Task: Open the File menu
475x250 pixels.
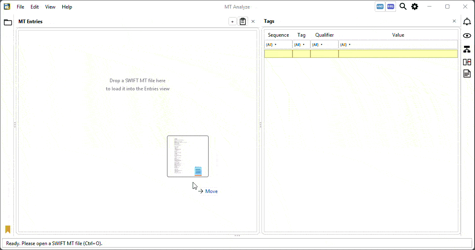Action: (20, 7)
